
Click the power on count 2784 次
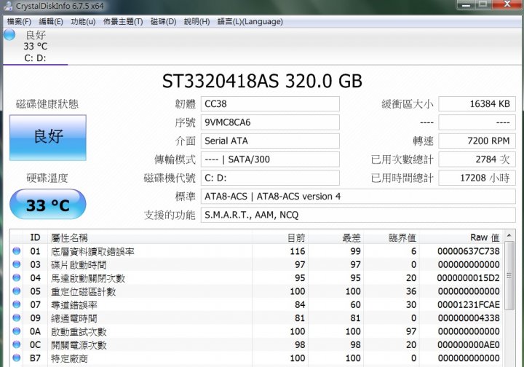[477, 159]
